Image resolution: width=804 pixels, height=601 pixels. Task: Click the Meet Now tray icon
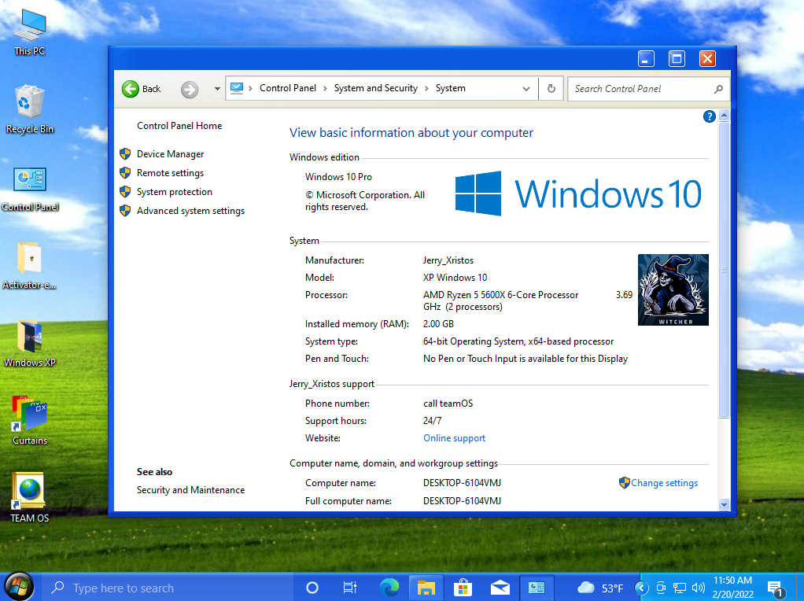(x=661, y=588)
